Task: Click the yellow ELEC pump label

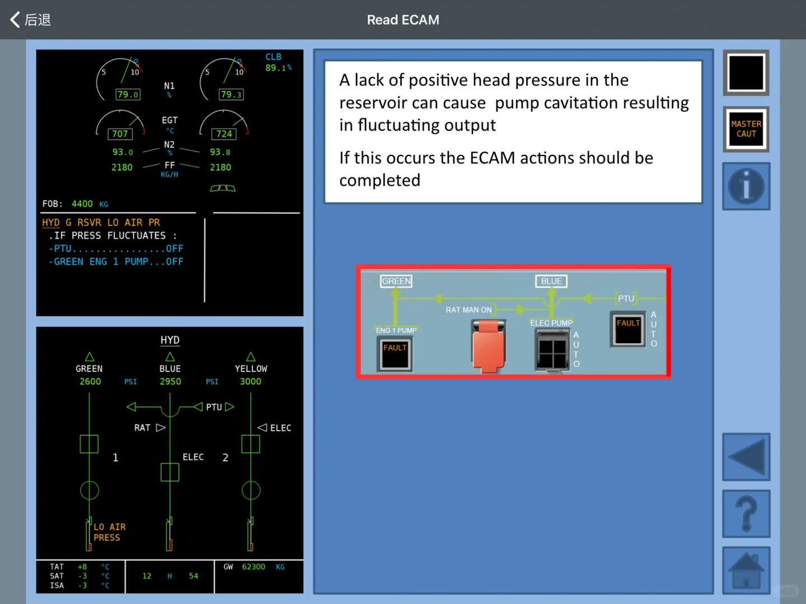Action: tap(280, 428)
